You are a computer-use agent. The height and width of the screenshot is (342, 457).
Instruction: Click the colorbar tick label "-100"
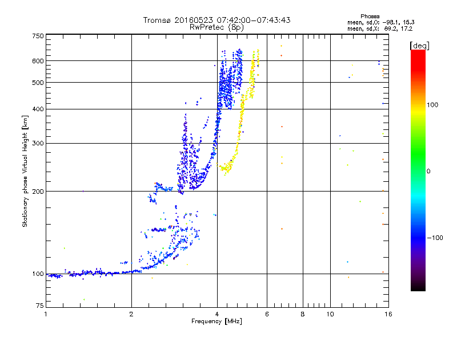(x=435, y=238)
